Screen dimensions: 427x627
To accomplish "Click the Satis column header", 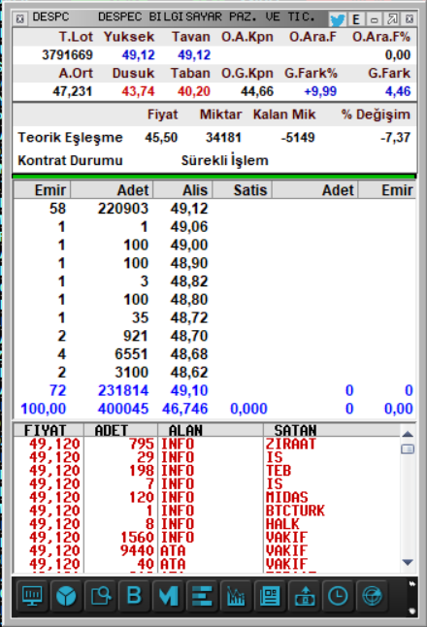I will coord(243,190).
